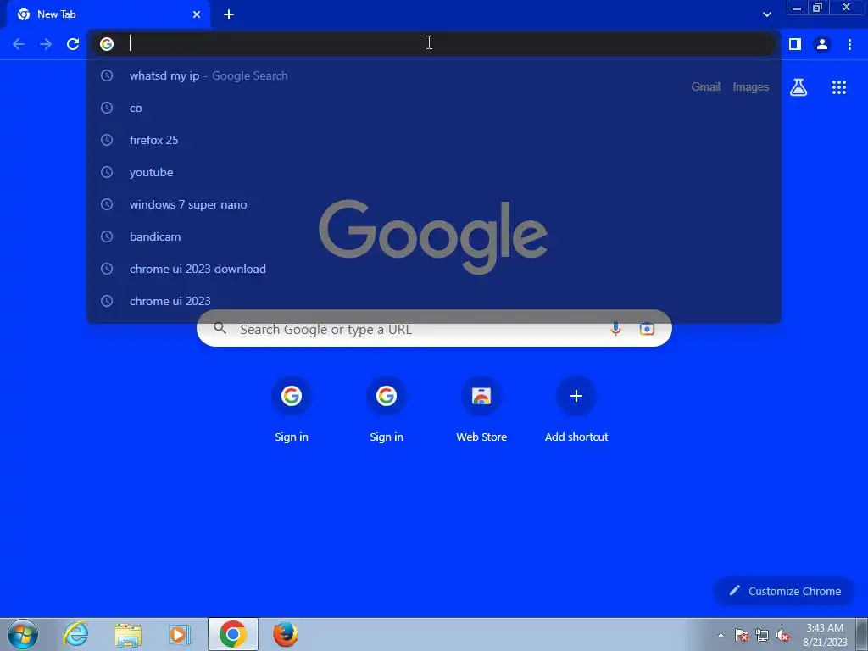Select the New Tab tab
Screen dimensions: 868x651
pos(108,14)
